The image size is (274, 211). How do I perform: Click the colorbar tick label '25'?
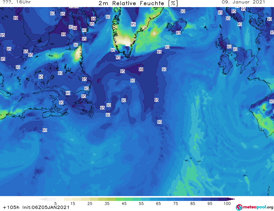(x=90, y=204)
